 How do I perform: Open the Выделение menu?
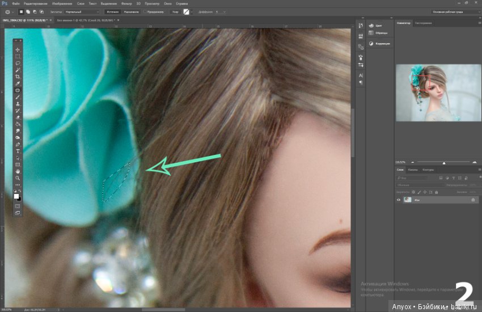pyautogui.click(x=109, y=4)
